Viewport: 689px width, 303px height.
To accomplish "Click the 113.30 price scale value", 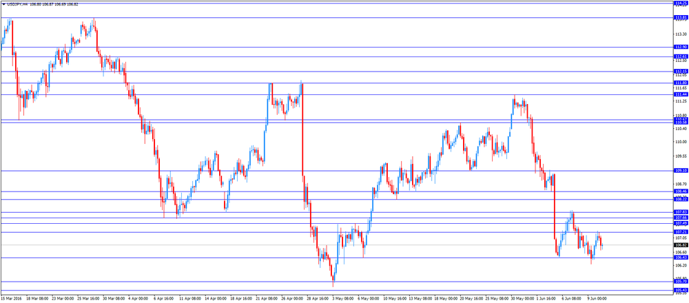I will (x=681, y=34).
